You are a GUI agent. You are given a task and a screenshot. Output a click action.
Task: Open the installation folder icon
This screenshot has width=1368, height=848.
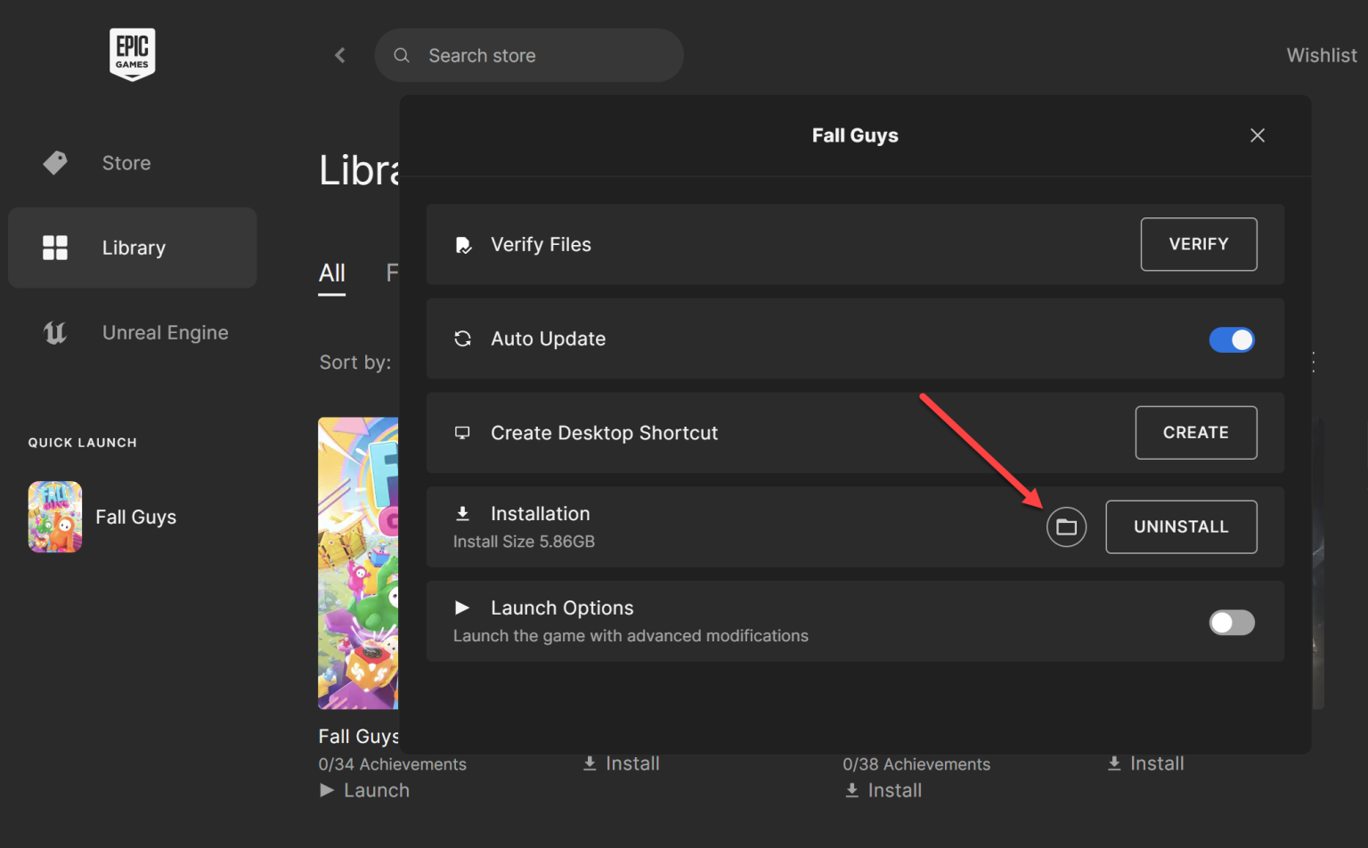pyautogui.click(x=1066, y=527)
